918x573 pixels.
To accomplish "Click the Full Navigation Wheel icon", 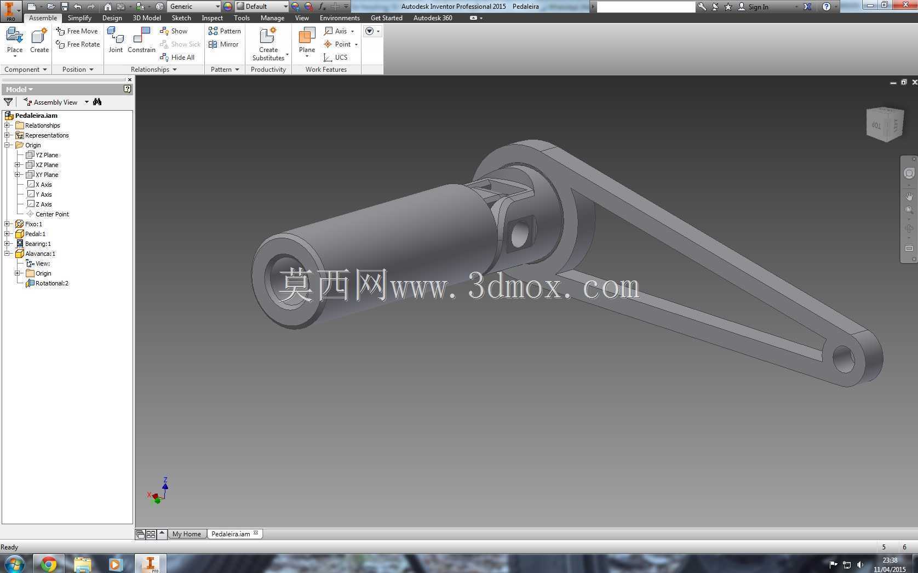I will tap(909, 173).
